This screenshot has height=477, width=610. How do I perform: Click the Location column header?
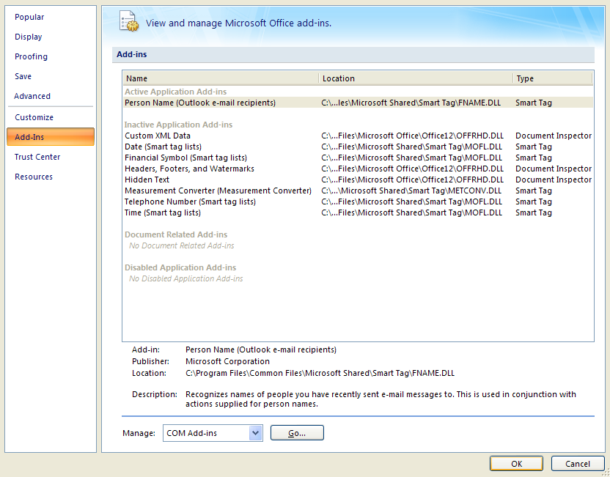click(416, 78)
